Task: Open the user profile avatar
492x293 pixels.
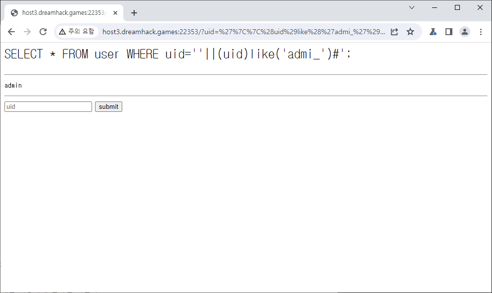Action: 465,32
